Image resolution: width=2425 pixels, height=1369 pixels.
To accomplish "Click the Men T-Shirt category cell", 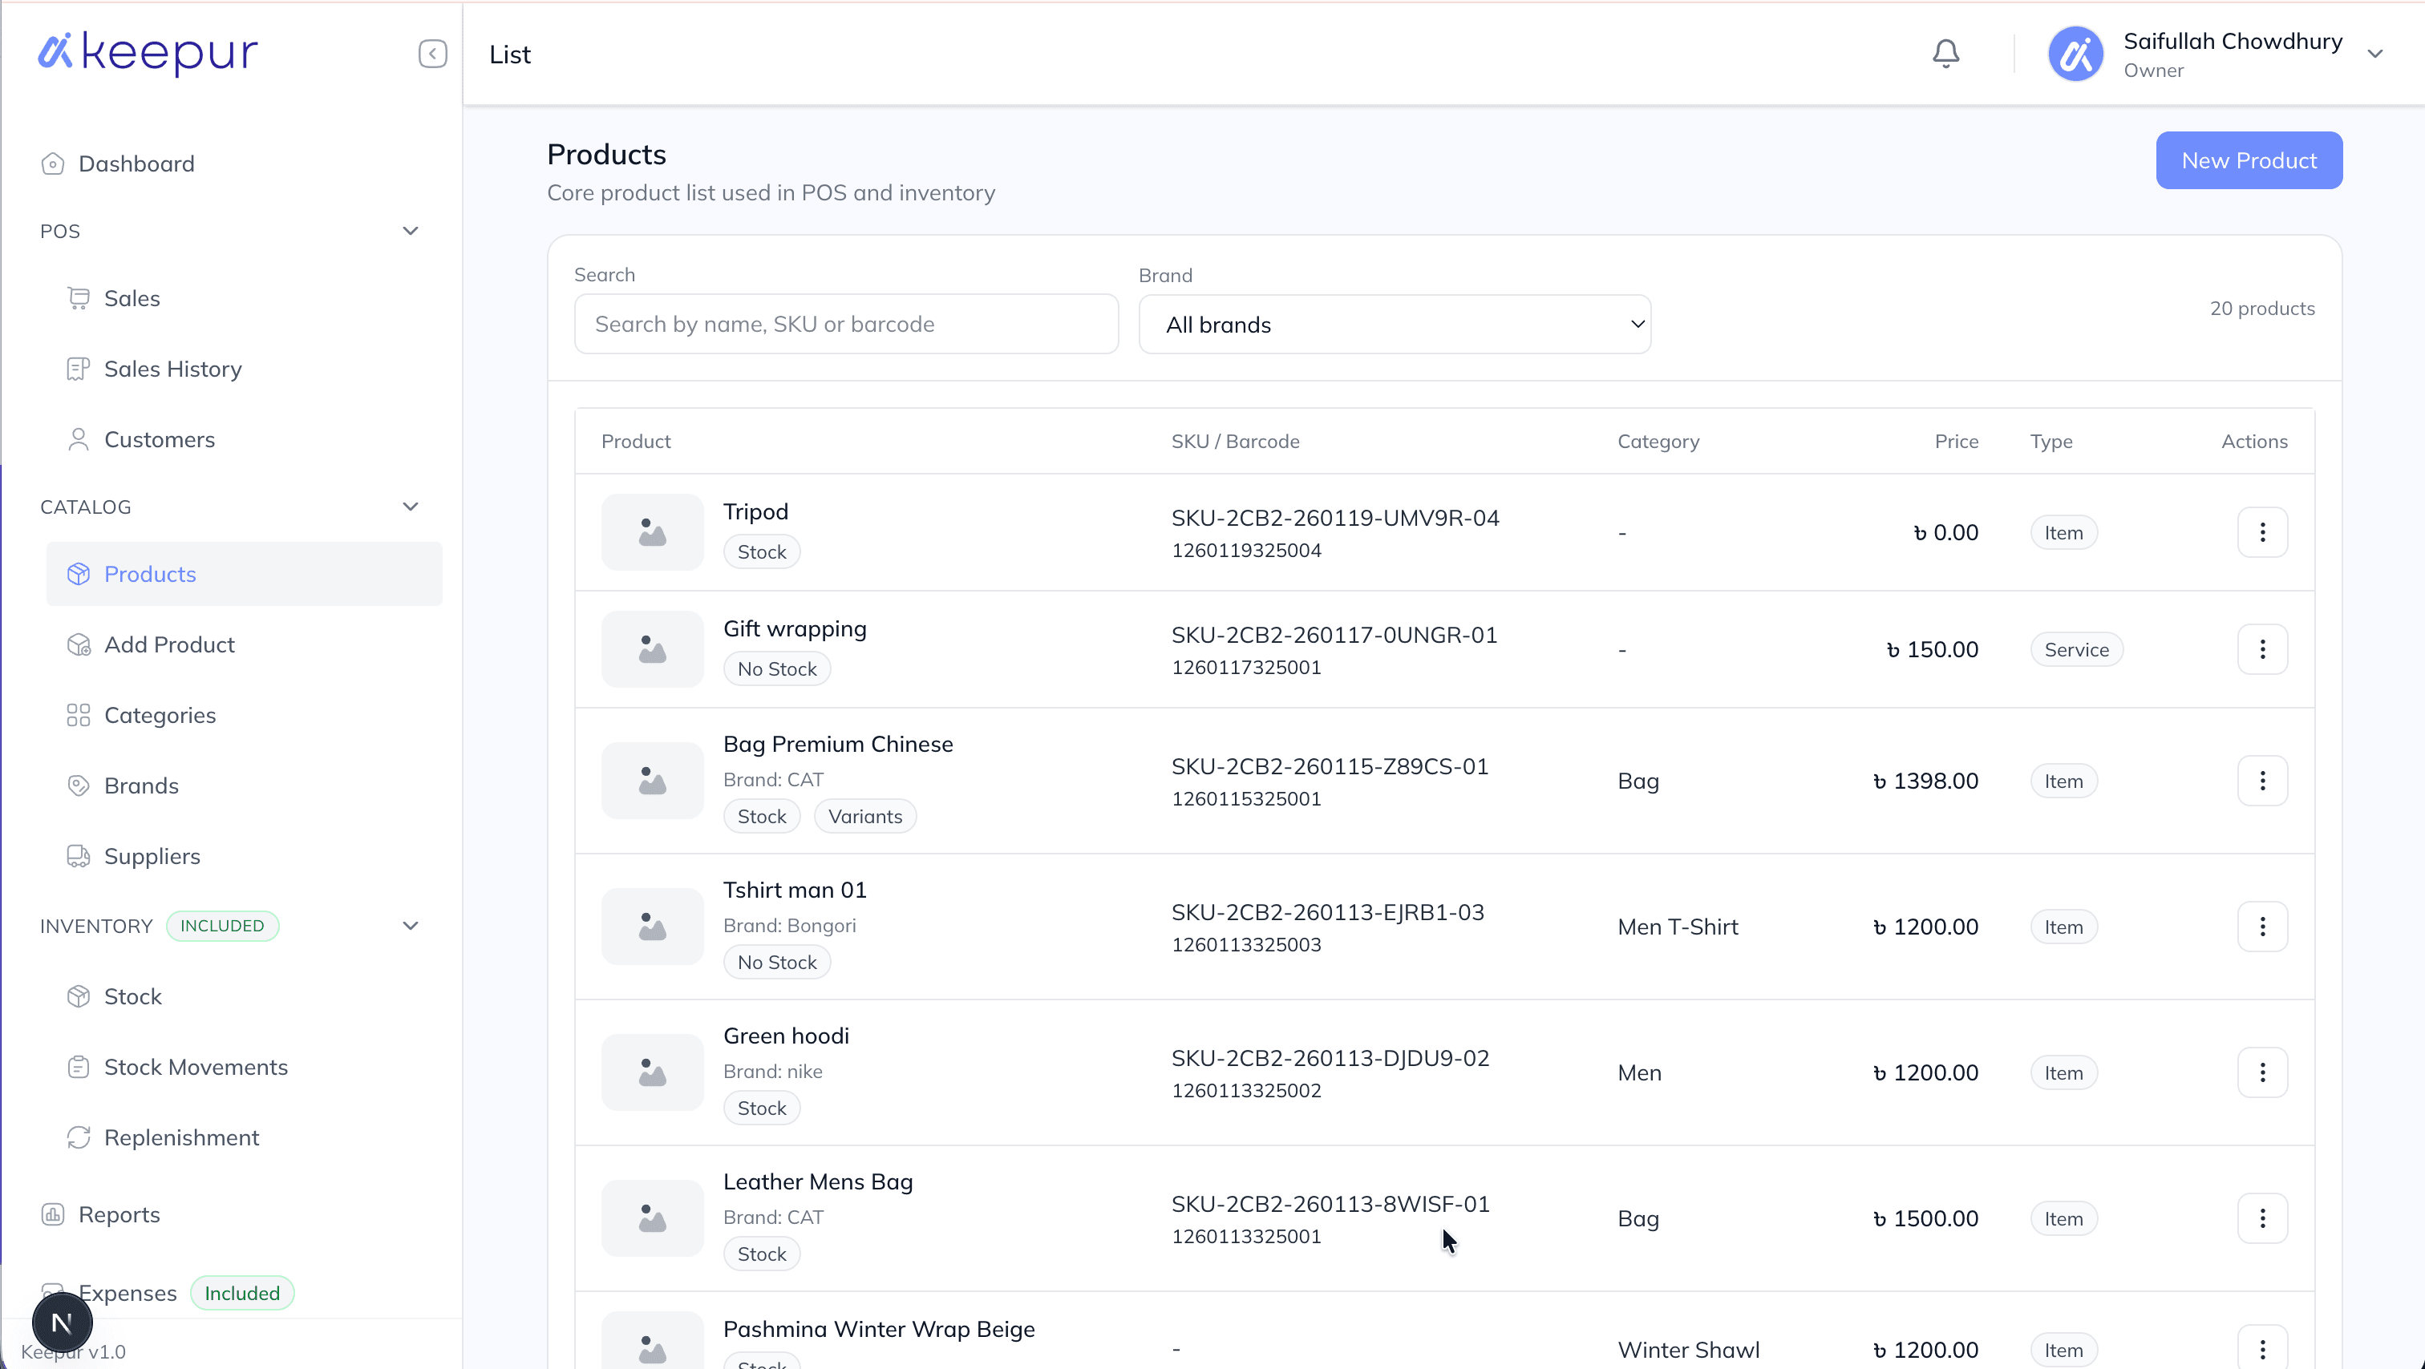I will click(x=1678, y=927).
